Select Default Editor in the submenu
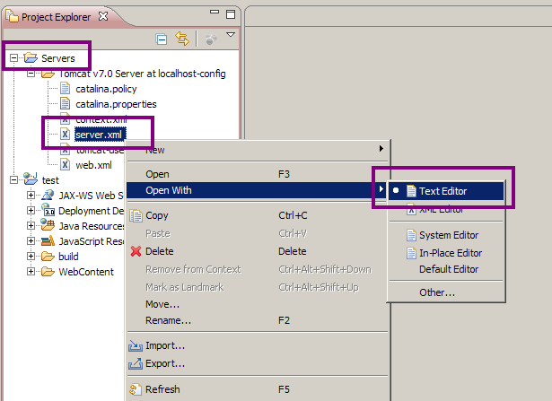This screenshot has height=401, width=552. pyautogui.click(x=446, y=269)
